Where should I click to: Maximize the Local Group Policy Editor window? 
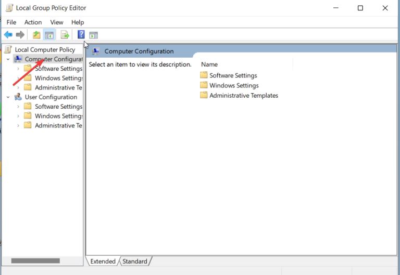click(360, 8)
